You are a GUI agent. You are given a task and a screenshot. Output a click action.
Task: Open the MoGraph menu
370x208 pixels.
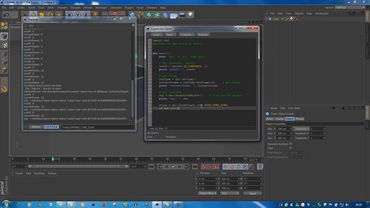(101, 8)
